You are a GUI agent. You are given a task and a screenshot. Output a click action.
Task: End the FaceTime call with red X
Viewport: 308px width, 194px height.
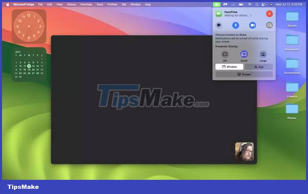pyautogui.click(x=269, y=14)
